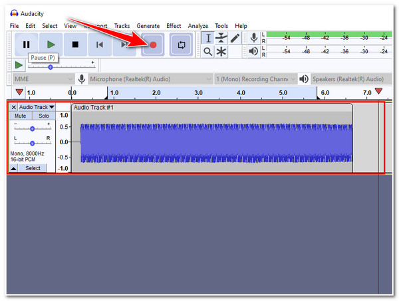Click the Play-at-speed green arrow
399x301 pixels.
(19, 65)
